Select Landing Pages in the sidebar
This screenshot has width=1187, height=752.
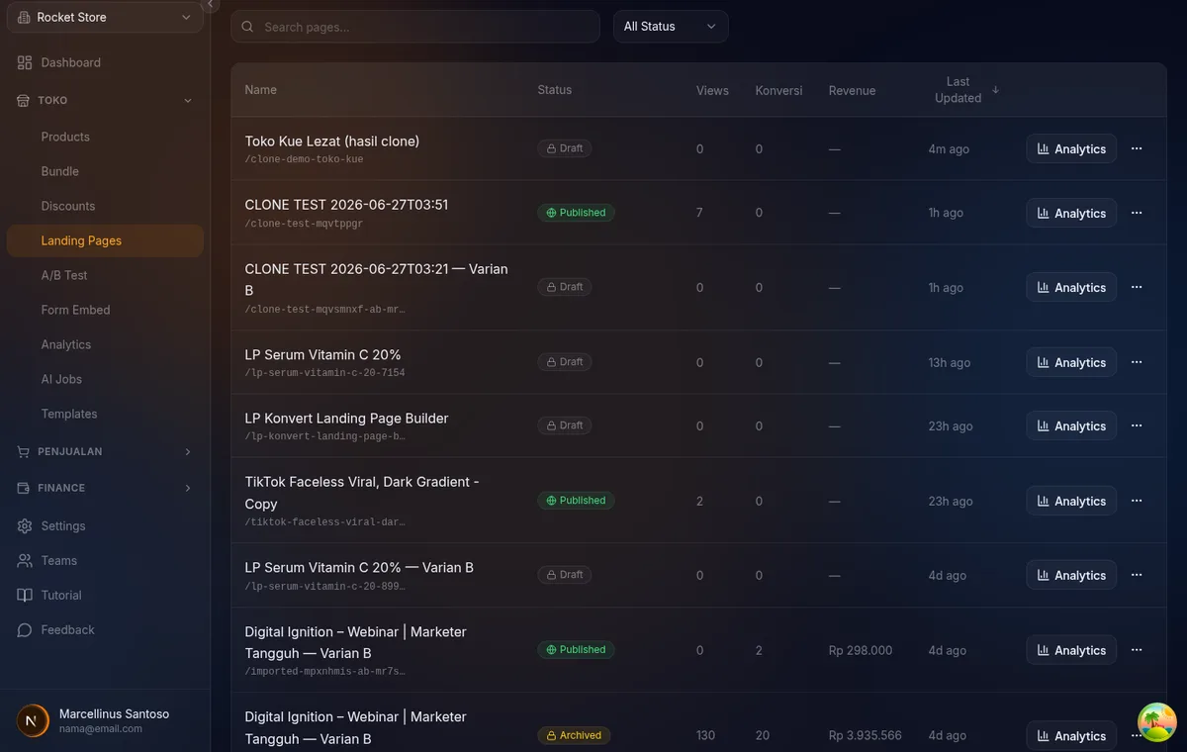point(105,240)
